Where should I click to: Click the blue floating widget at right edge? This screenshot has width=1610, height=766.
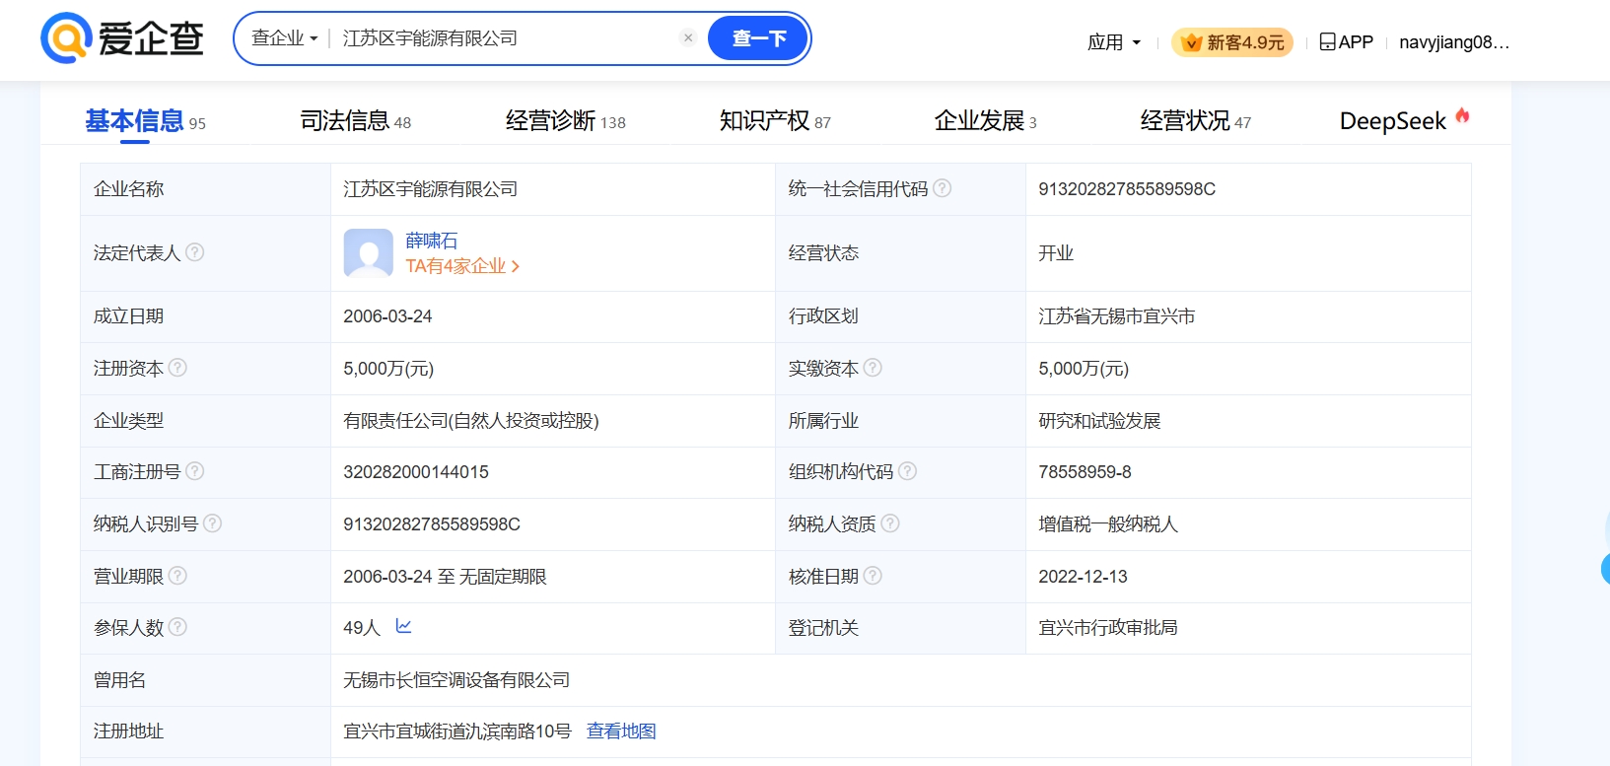pyautogui.click(x=1605, y=568)
